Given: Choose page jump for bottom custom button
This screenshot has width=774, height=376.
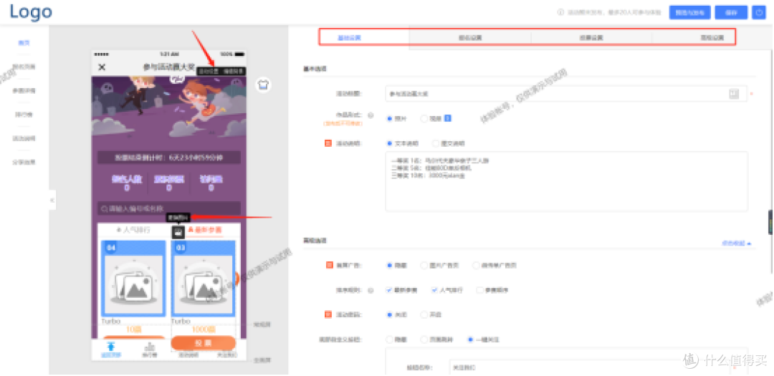Looking at the screenshot, I should pyautogui.click(x=424, y=339).
